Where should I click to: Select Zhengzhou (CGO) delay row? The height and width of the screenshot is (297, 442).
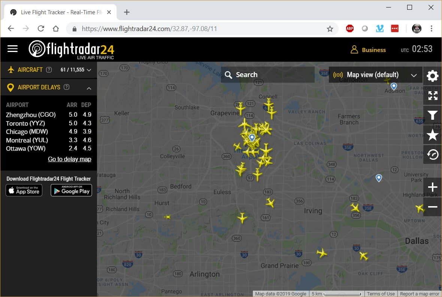[x=48, y=114]
